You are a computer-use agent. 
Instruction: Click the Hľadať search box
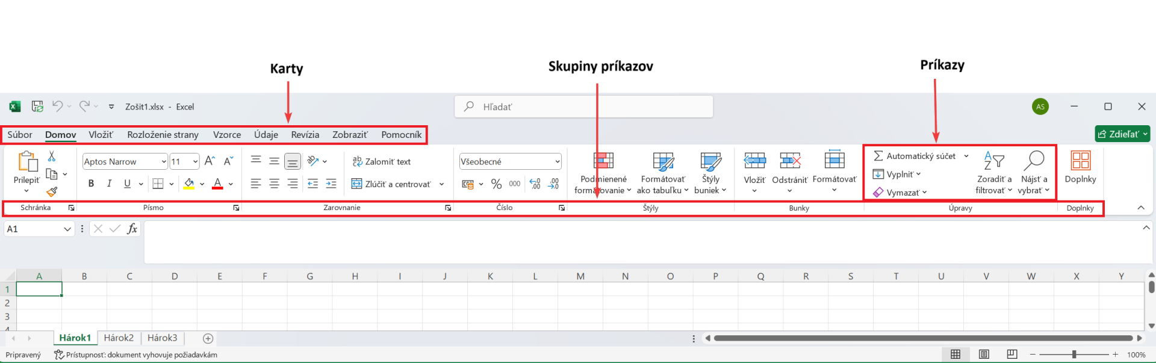(583, 107)
